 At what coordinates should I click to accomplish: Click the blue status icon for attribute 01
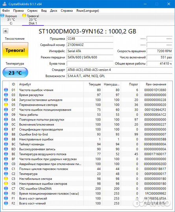6,90
